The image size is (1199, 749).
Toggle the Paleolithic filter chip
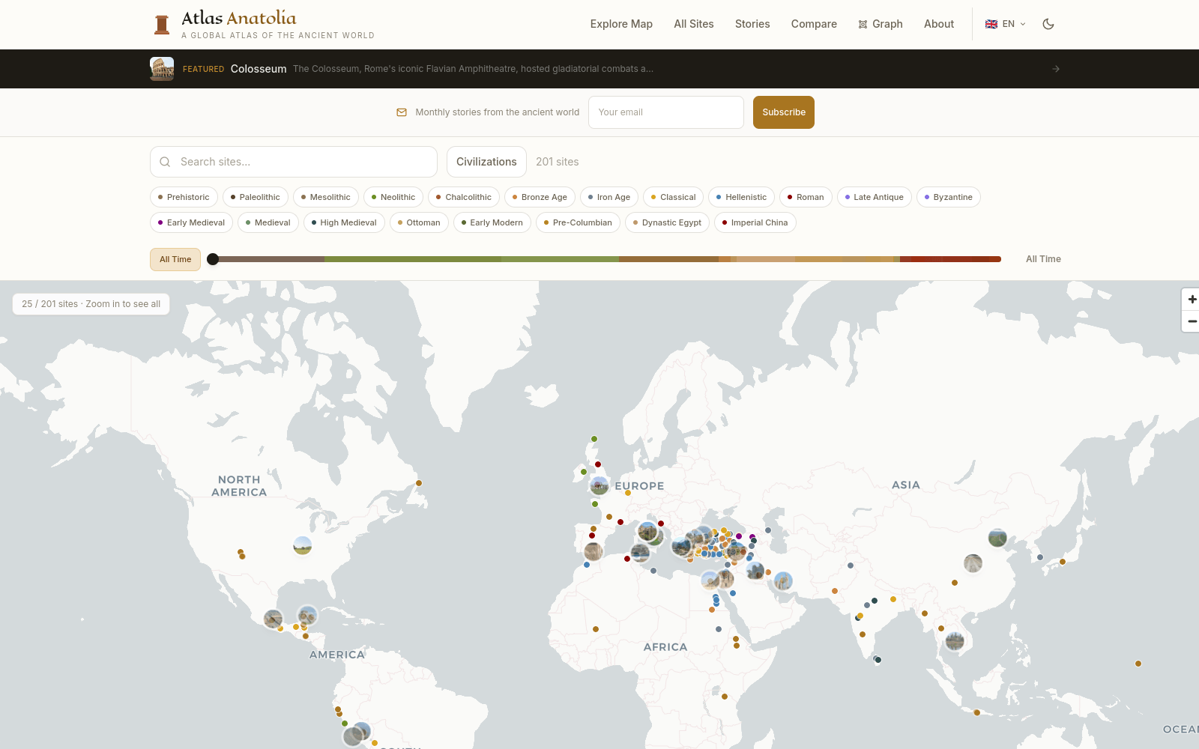[256, 197]
